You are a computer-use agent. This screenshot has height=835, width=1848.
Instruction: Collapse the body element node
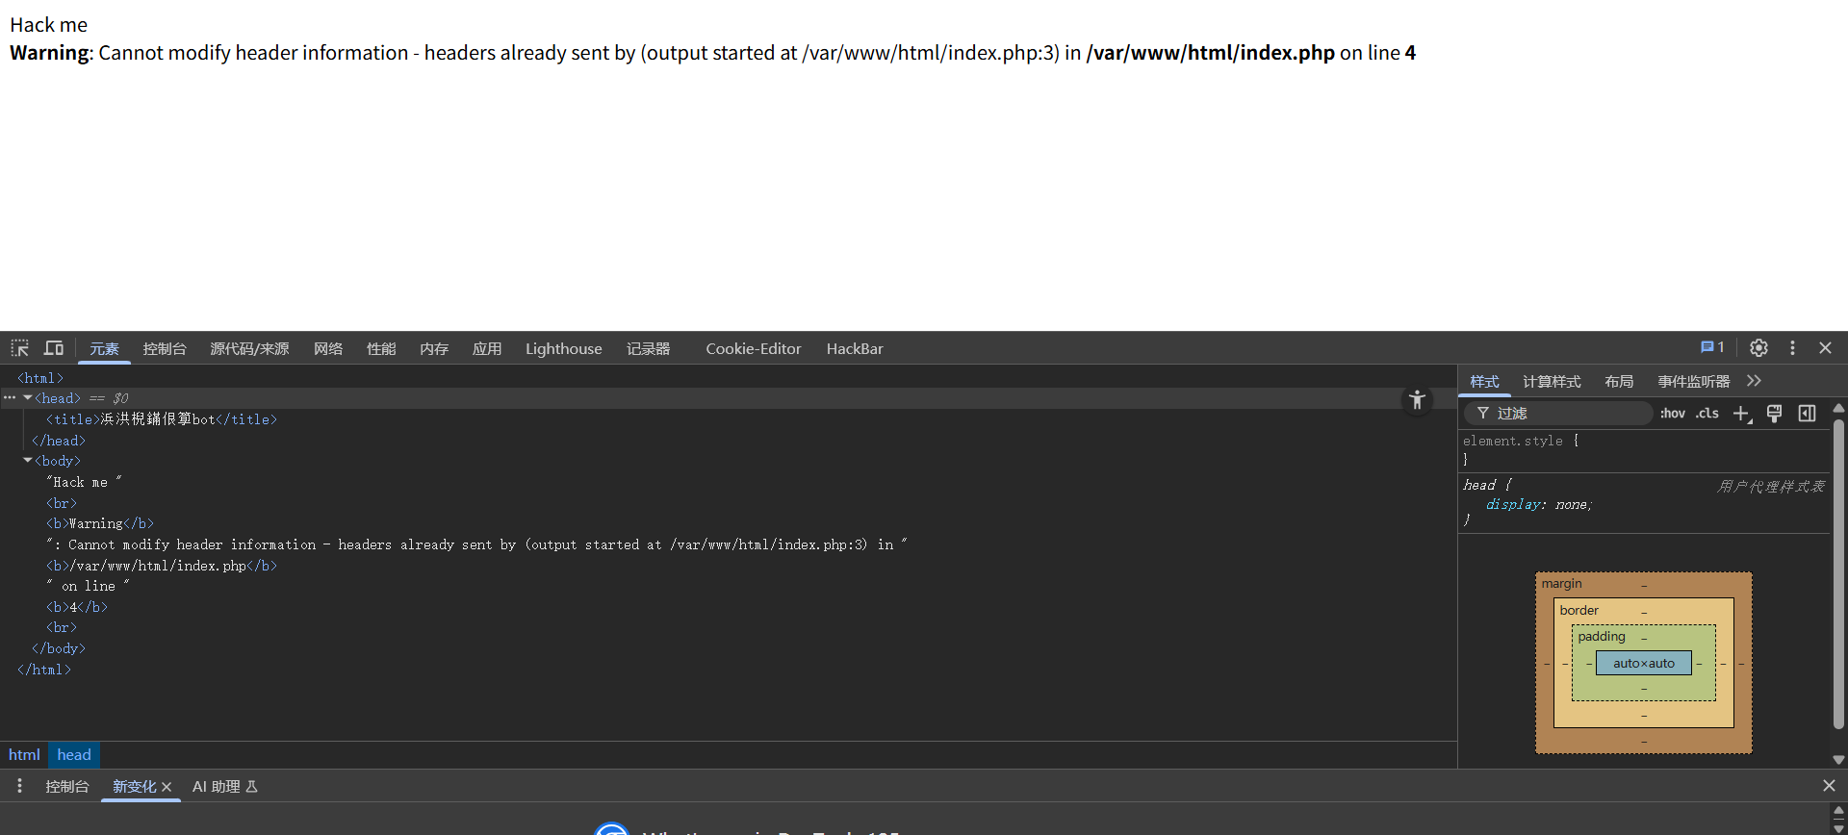[x=28, y=461]
